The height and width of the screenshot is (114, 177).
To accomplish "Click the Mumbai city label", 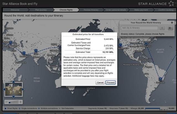I will tap(37, 57).
